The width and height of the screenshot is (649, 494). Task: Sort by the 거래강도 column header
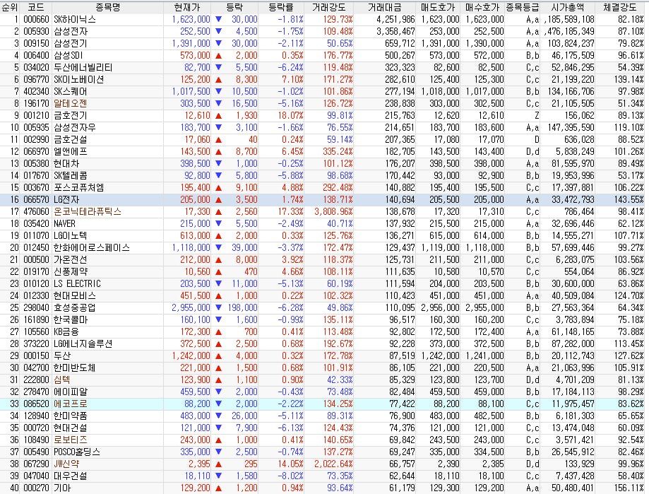(x=328, y=7)
